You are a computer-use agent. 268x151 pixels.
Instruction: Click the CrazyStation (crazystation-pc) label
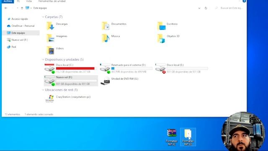click(x=73, y=97)
